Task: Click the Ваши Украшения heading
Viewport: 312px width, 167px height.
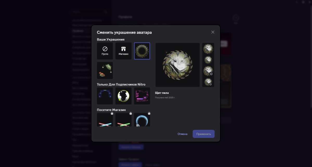Action: pos(111,39)
